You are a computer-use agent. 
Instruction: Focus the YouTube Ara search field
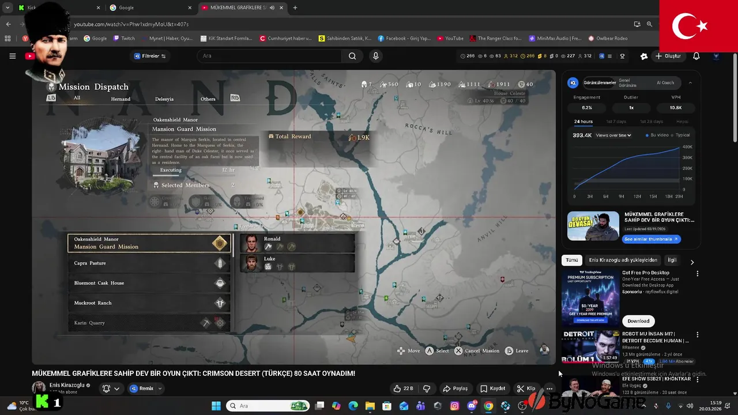tap(270, 56)
